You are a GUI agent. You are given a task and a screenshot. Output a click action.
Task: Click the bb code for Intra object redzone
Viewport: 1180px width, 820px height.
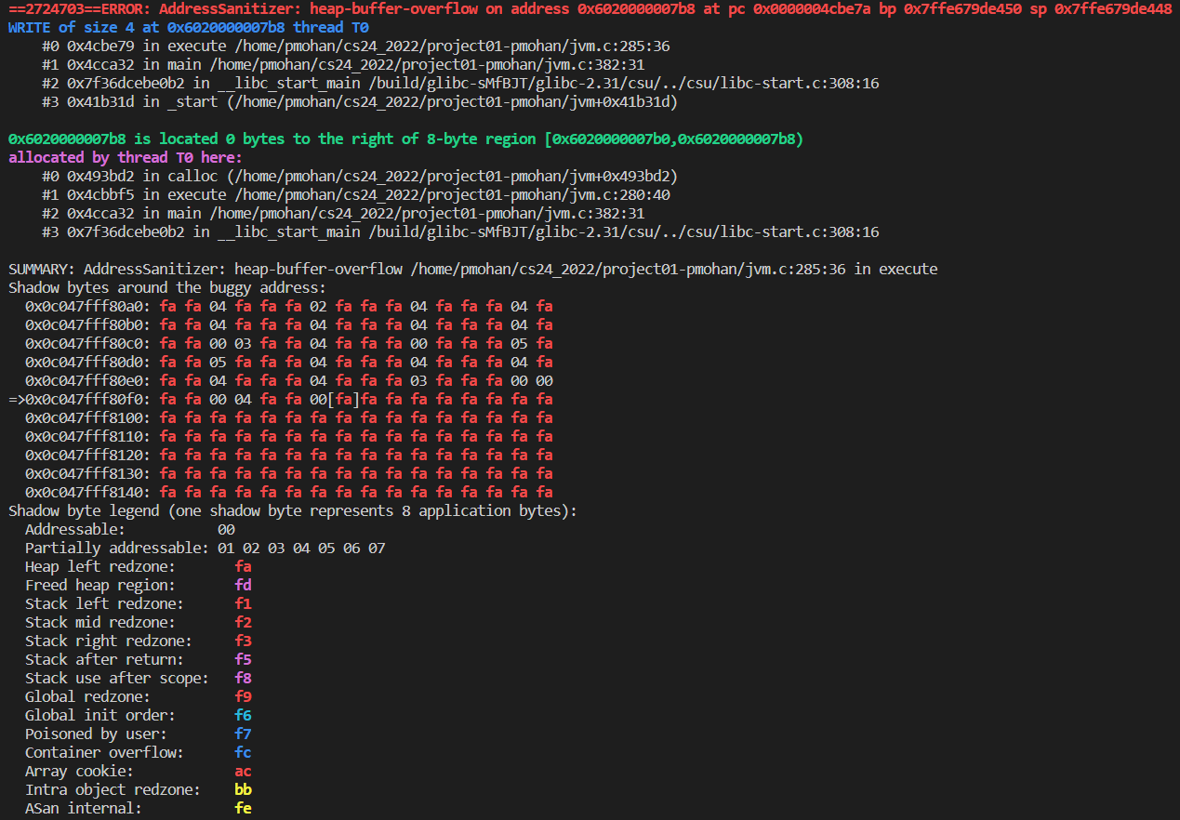pyautogui.click(x=243, y=790)
